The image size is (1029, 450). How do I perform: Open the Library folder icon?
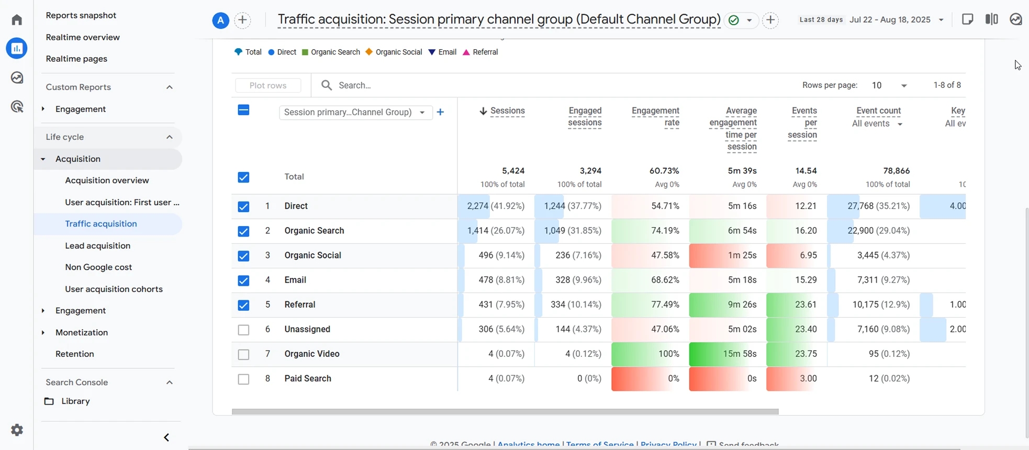pos(49,401)
